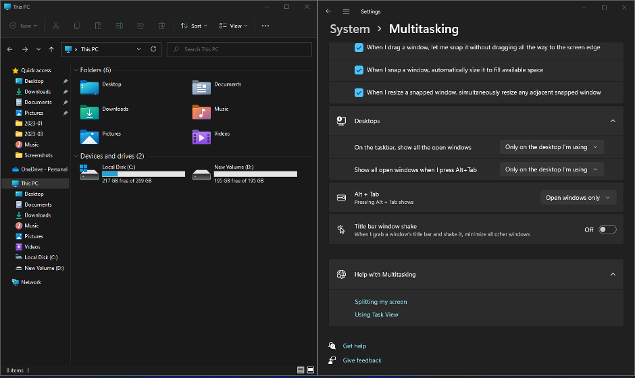
Task: Open the Alt + Tab 'Open windows only' dropdown
Action: click(x=578, y=198)
